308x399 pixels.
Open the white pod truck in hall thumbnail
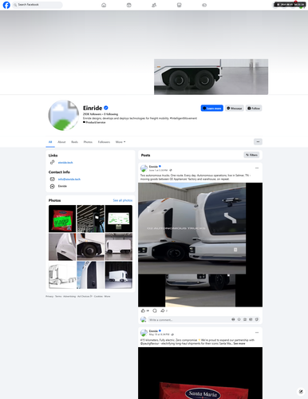click(119, 247)
